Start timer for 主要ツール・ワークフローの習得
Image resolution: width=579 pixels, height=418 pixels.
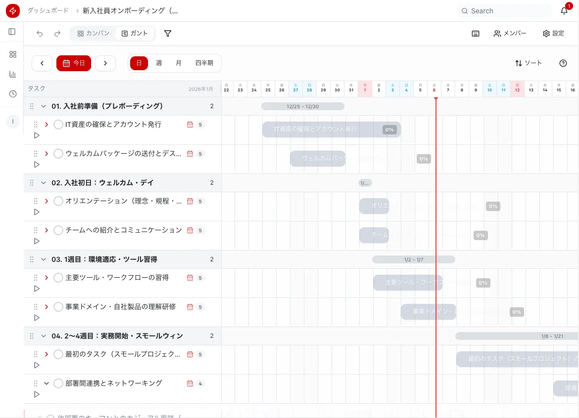pyautogui.click(x=37, y=289)
